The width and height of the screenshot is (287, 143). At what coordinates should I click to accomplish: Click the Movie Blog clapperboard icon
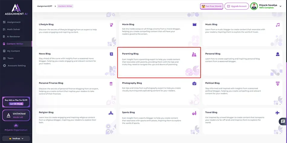pos(194,25)
